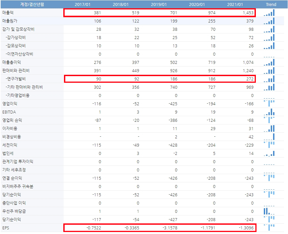
Task: Click the -117 value in 당기순이익 row
Action: click(97, 219)
